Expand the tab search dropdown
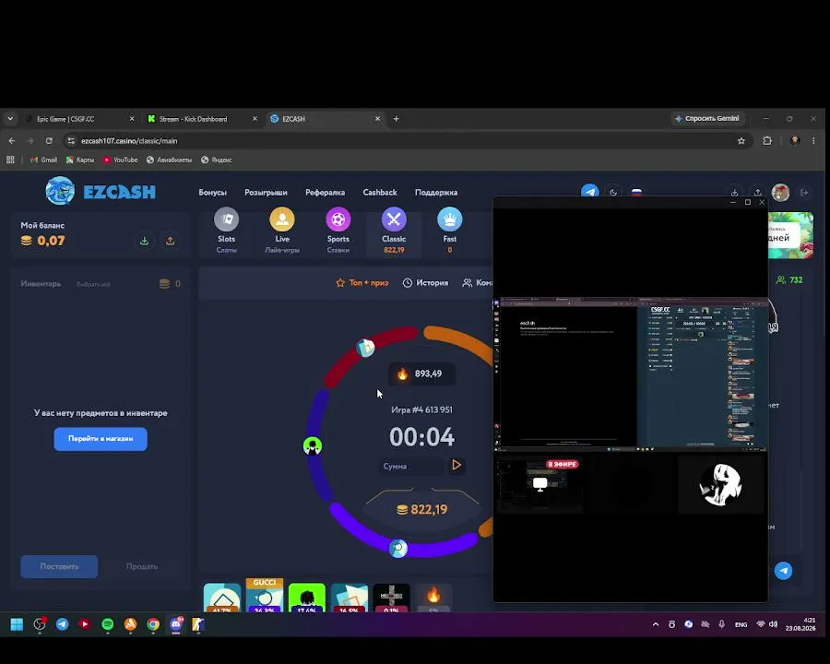The image size is (830, 664). coord(10,119)
